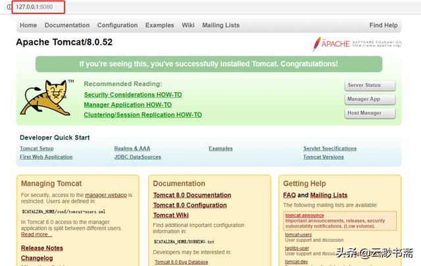Open the Tomcat Versions link
Screen dimensions: 421x266
pyautogui.click(x=324, y=157)
